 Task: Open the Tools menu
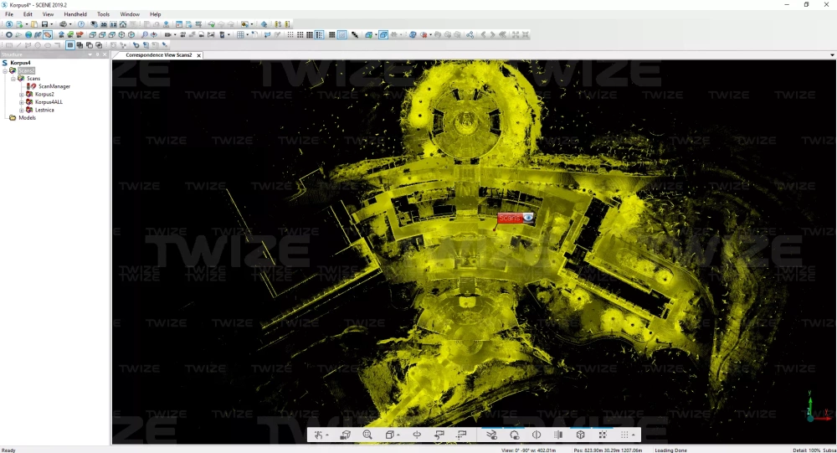pyautogui.click(x=103, y=14)
